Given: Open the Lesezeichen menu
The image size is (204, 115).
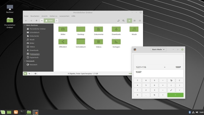Looking at the screenshot, I should pyautogui.click(x=64, y=16).
